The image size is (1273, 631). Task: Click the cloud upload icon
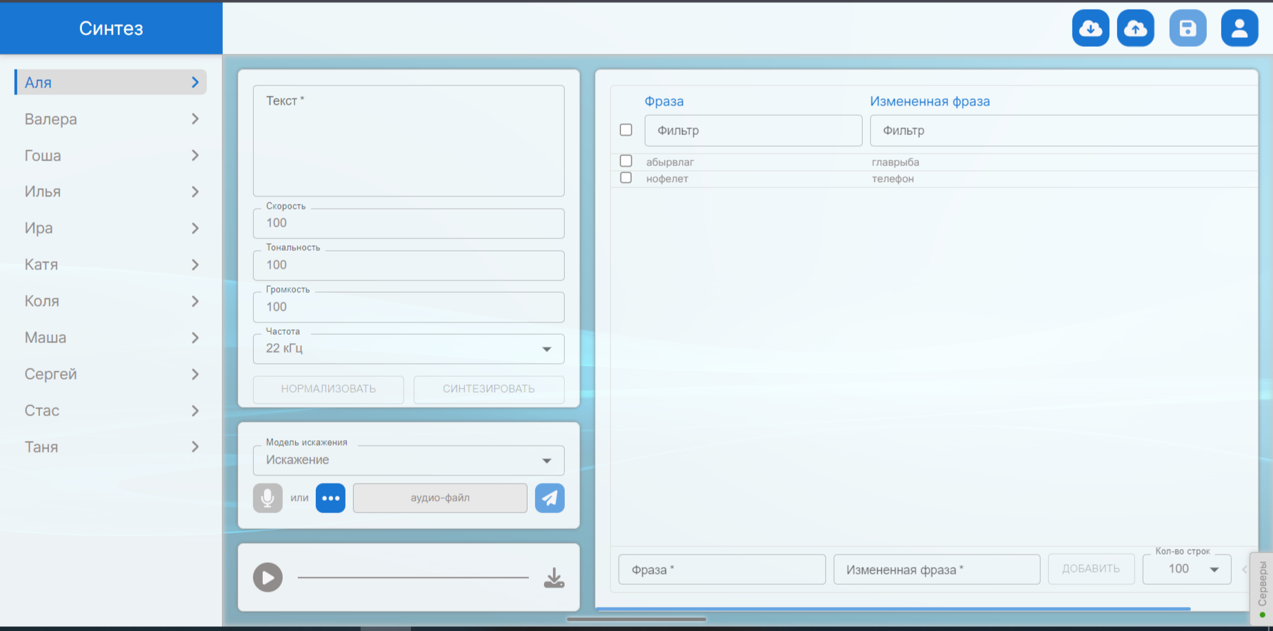click(1135, 28)
